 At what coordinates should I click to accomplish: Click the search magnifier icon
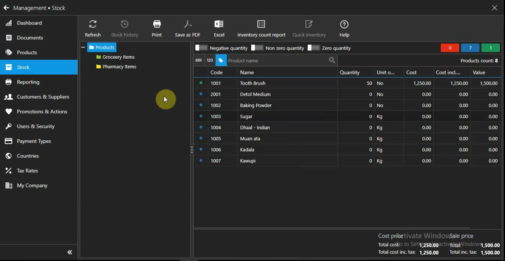332,60
